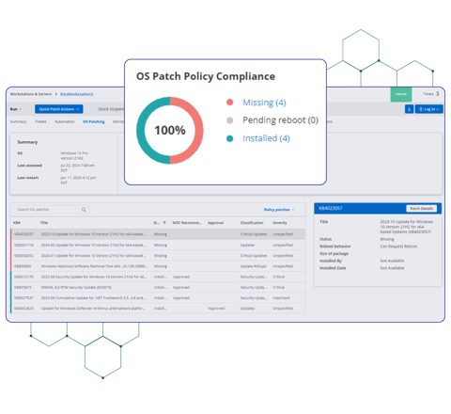Click the Severity column header
The height and width of the screenshot is (414, 451).
coord(280,223)
